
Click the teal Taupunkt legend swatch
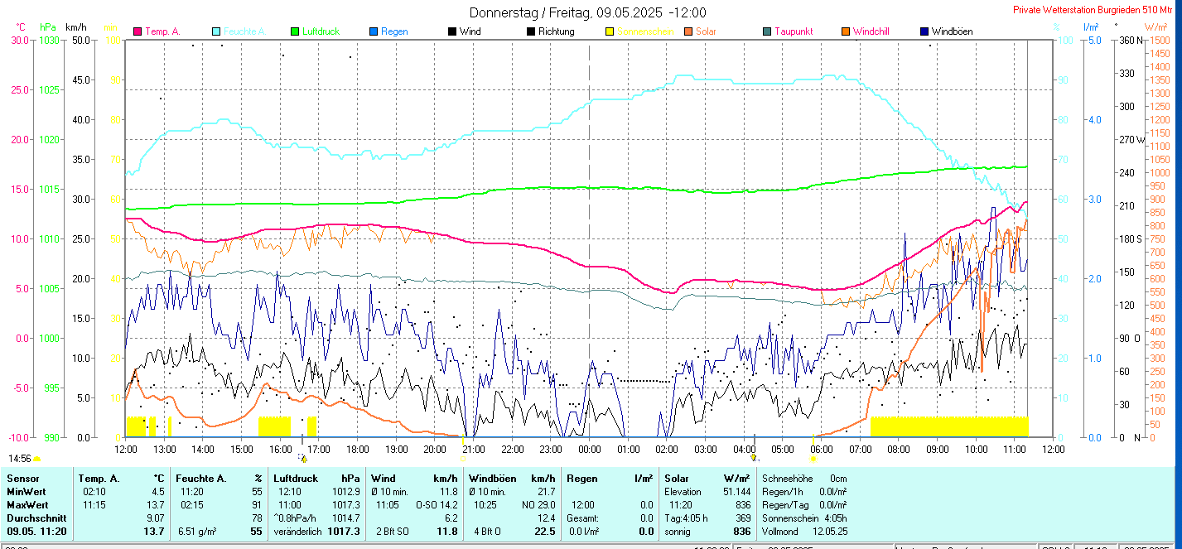(767, 31)
